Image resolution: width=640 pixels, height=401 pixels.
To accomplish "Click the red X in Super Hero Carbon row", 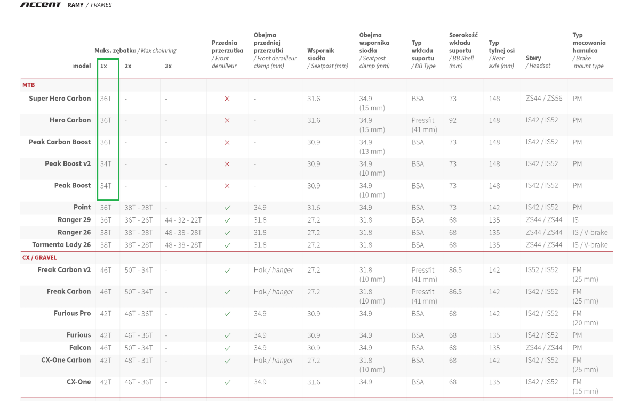I will 227,99.
